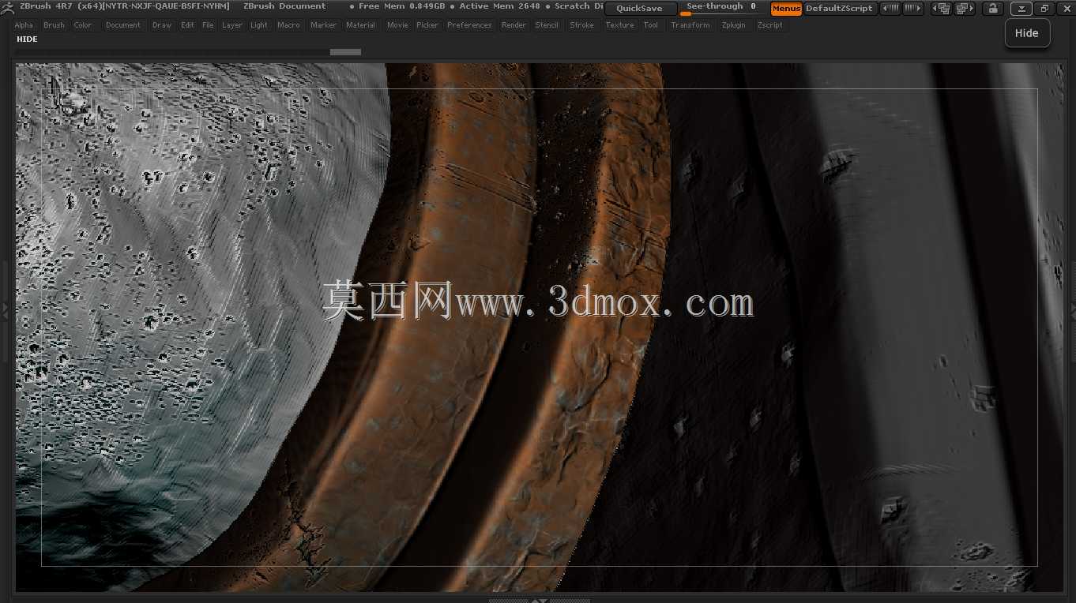Expand the bottom tray divider arrows
1076x603 pixels.
tap(539, 600)
